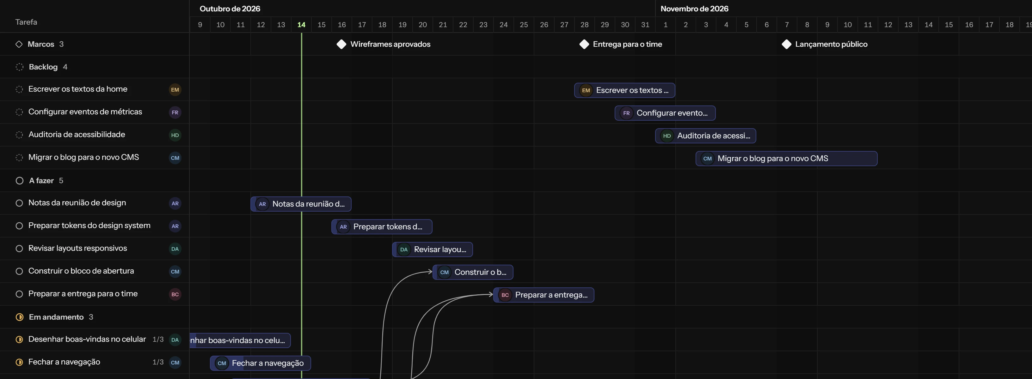Open the Revisar layou... timeline bar
1032x379 pixels.
click(432, 250)
